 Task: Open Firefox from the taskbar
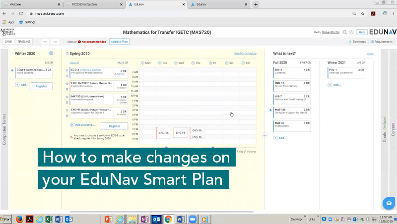pyautogui.click(x=19, y=219)
